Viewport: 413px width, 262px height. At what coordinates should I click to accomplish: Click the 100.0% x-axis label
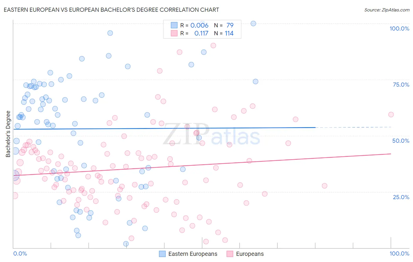399,253
